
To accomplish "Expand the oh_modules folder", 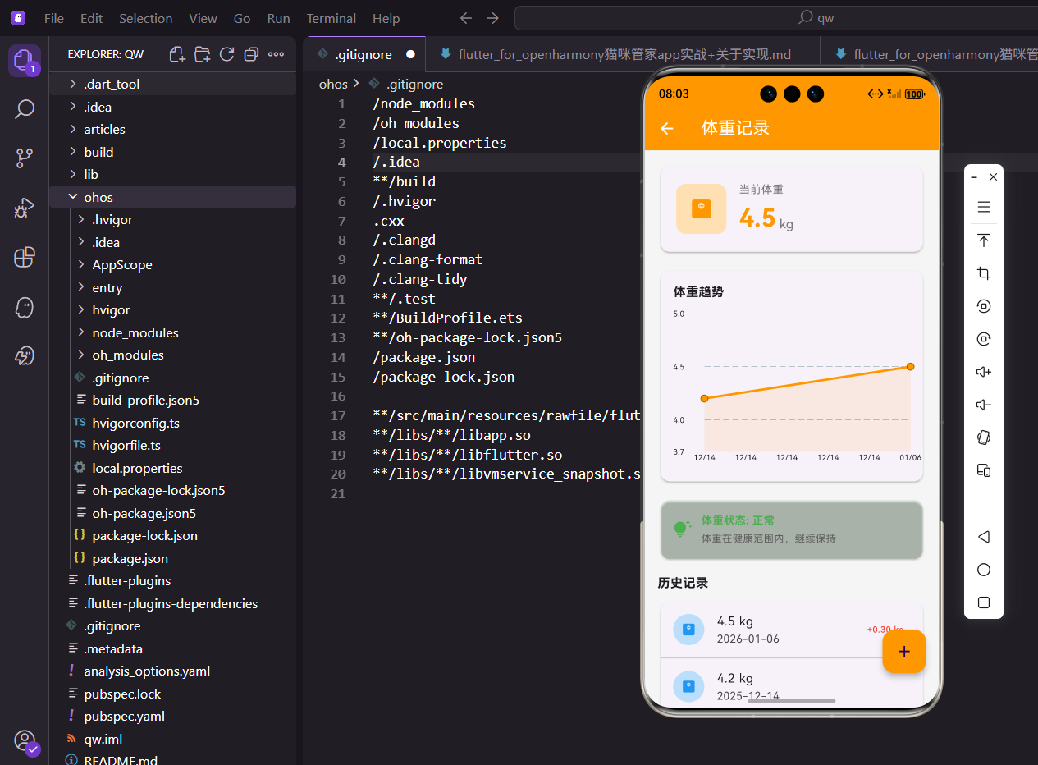I will point(172,355).
